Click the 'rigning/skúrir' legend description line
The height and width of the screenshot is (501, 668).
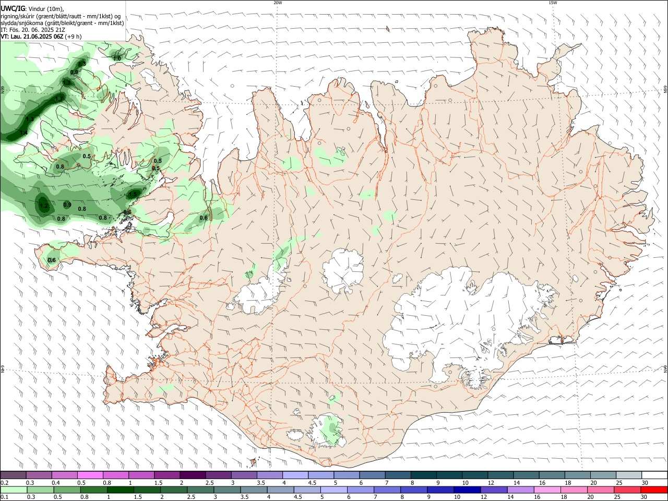tap(61, 16)
